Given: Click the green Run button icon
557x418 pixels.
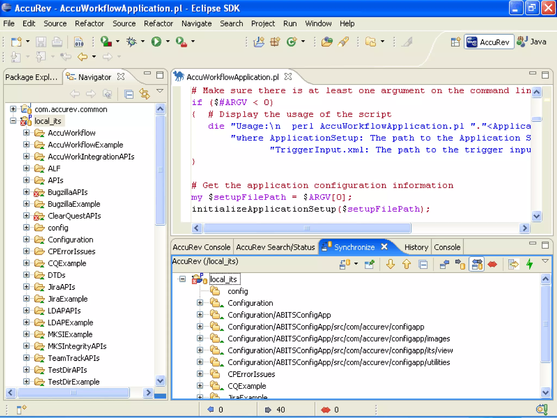Looking at the screenshot, I should [156, 42].
